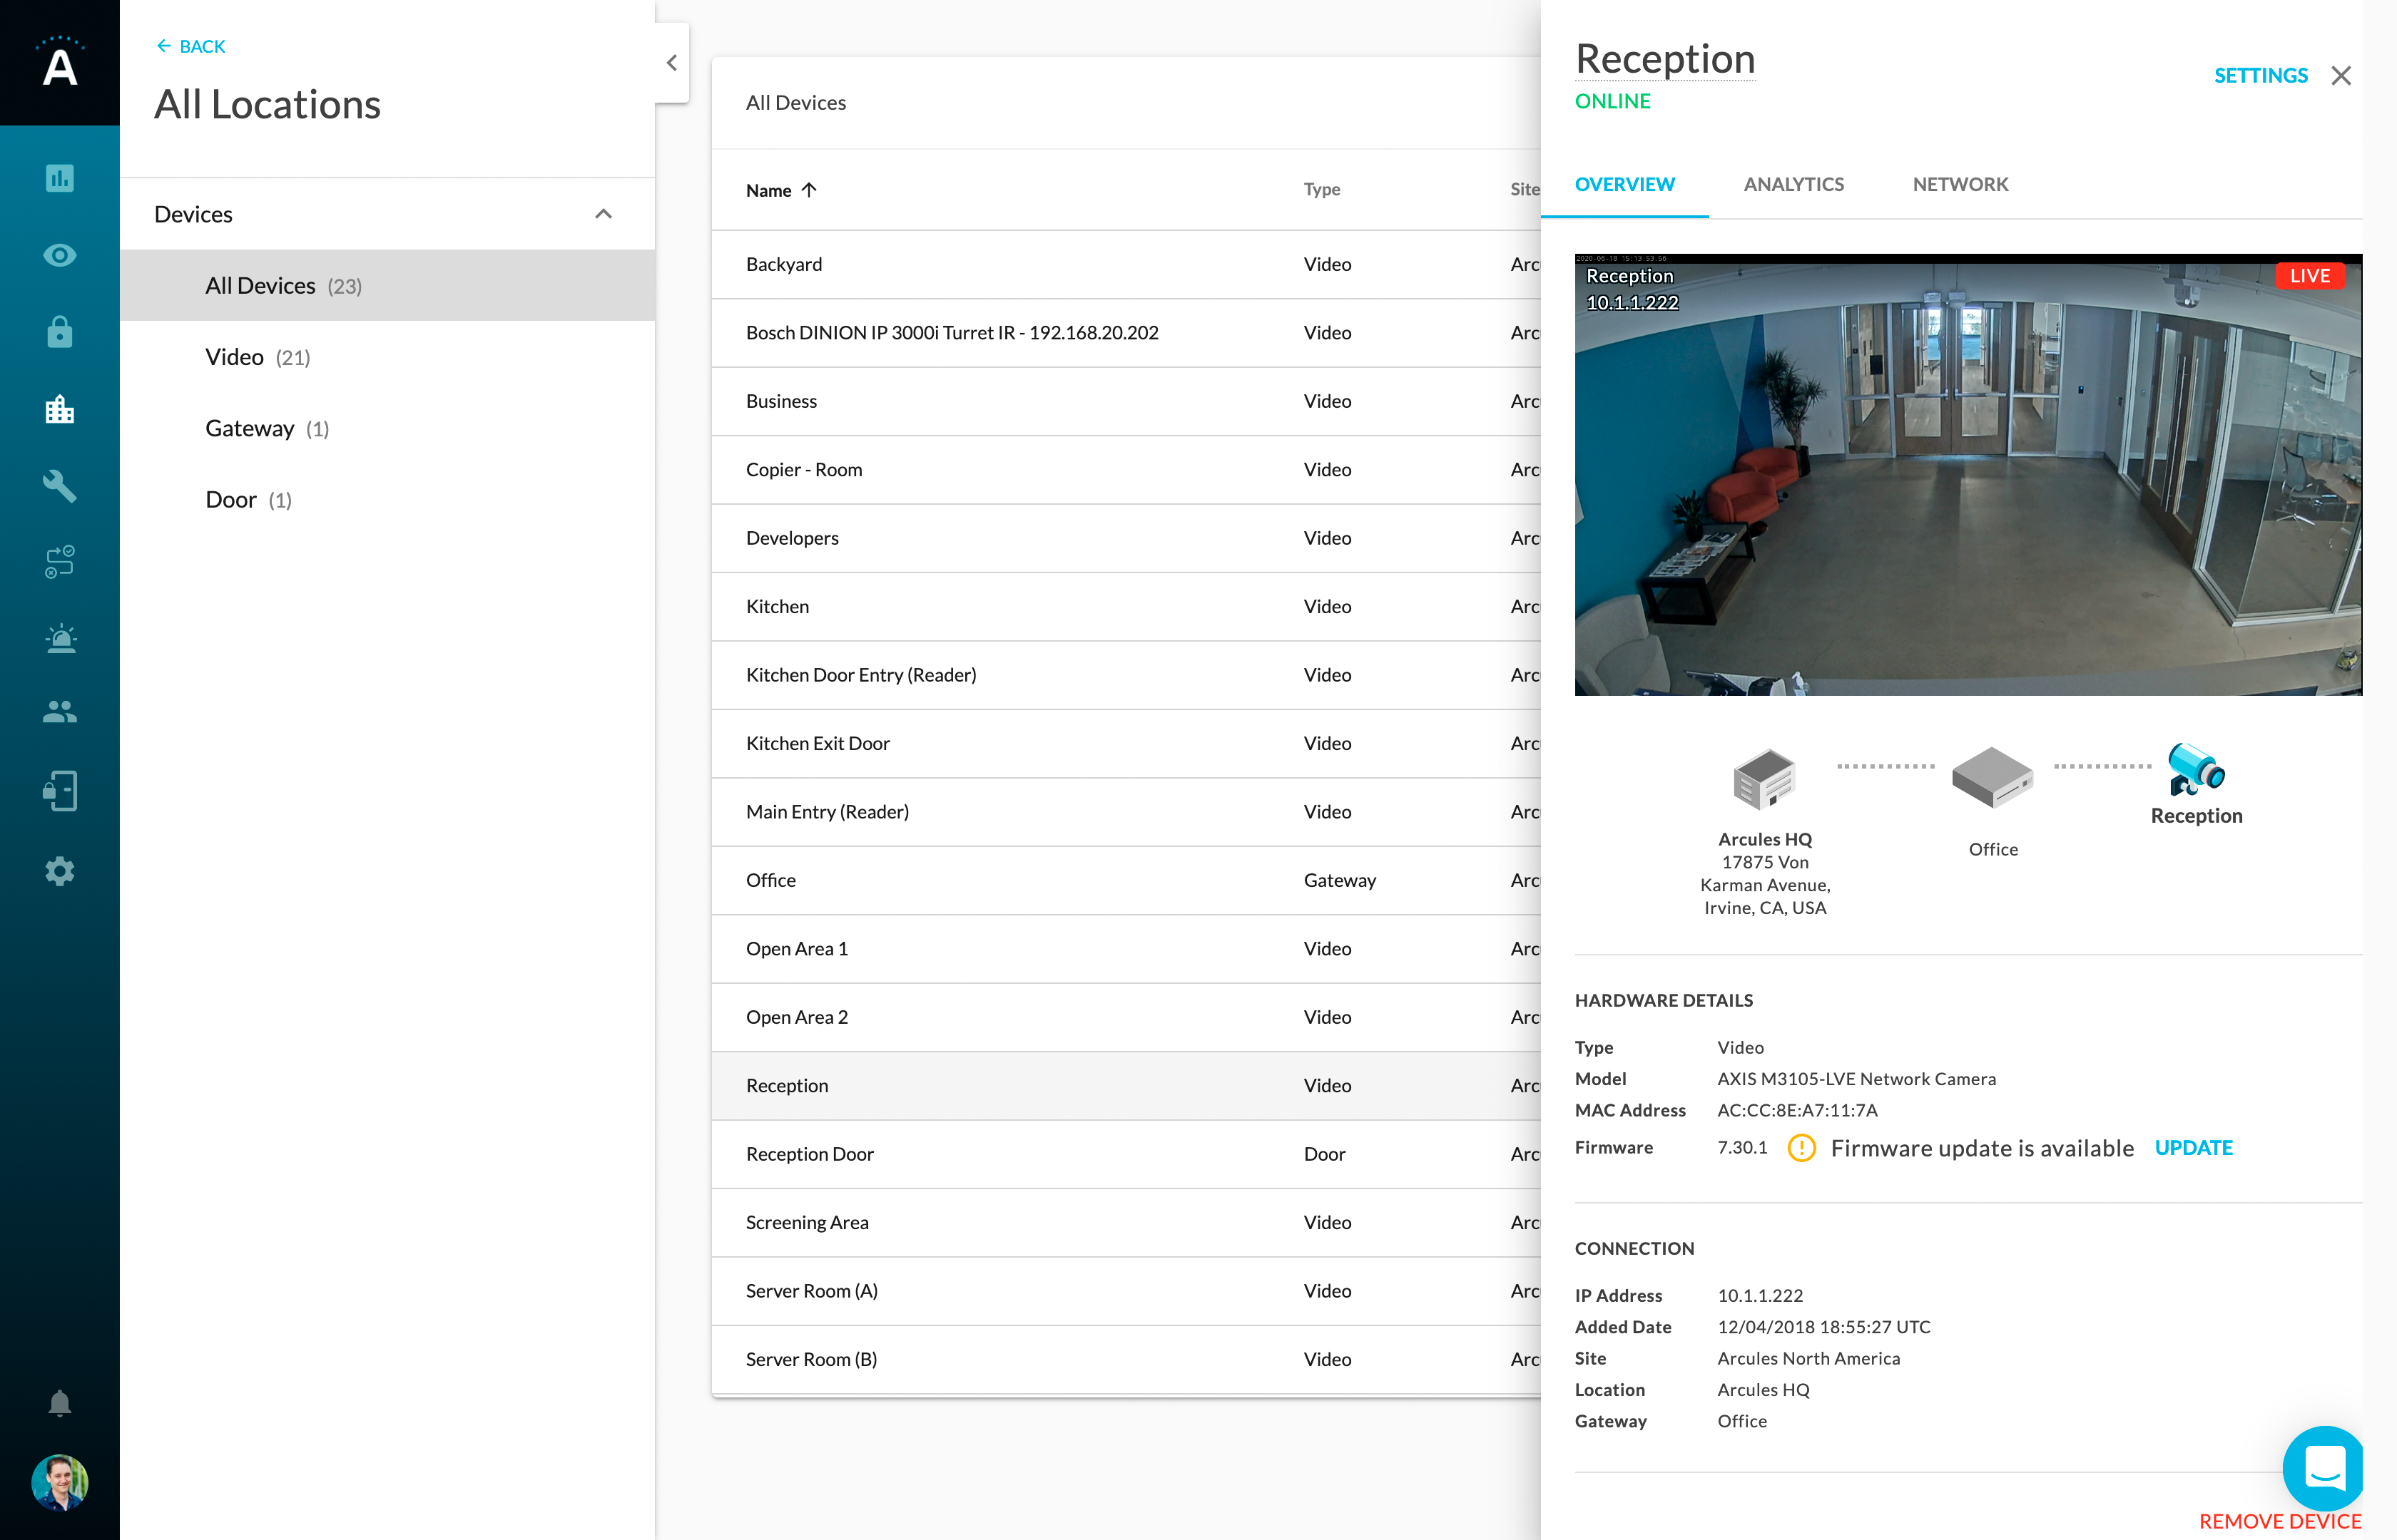Open the alarm siren sidebar icon

pos(60,638)
